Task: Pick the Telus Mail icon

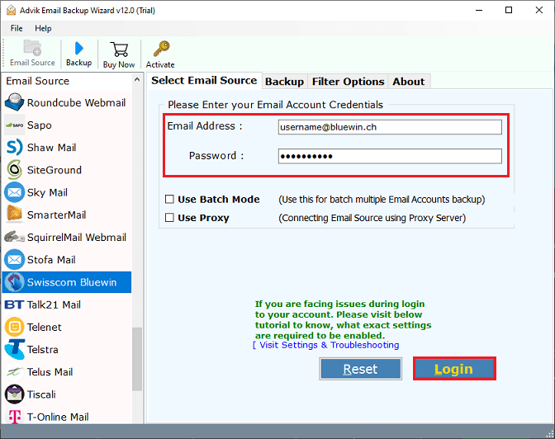Action: 15,372
